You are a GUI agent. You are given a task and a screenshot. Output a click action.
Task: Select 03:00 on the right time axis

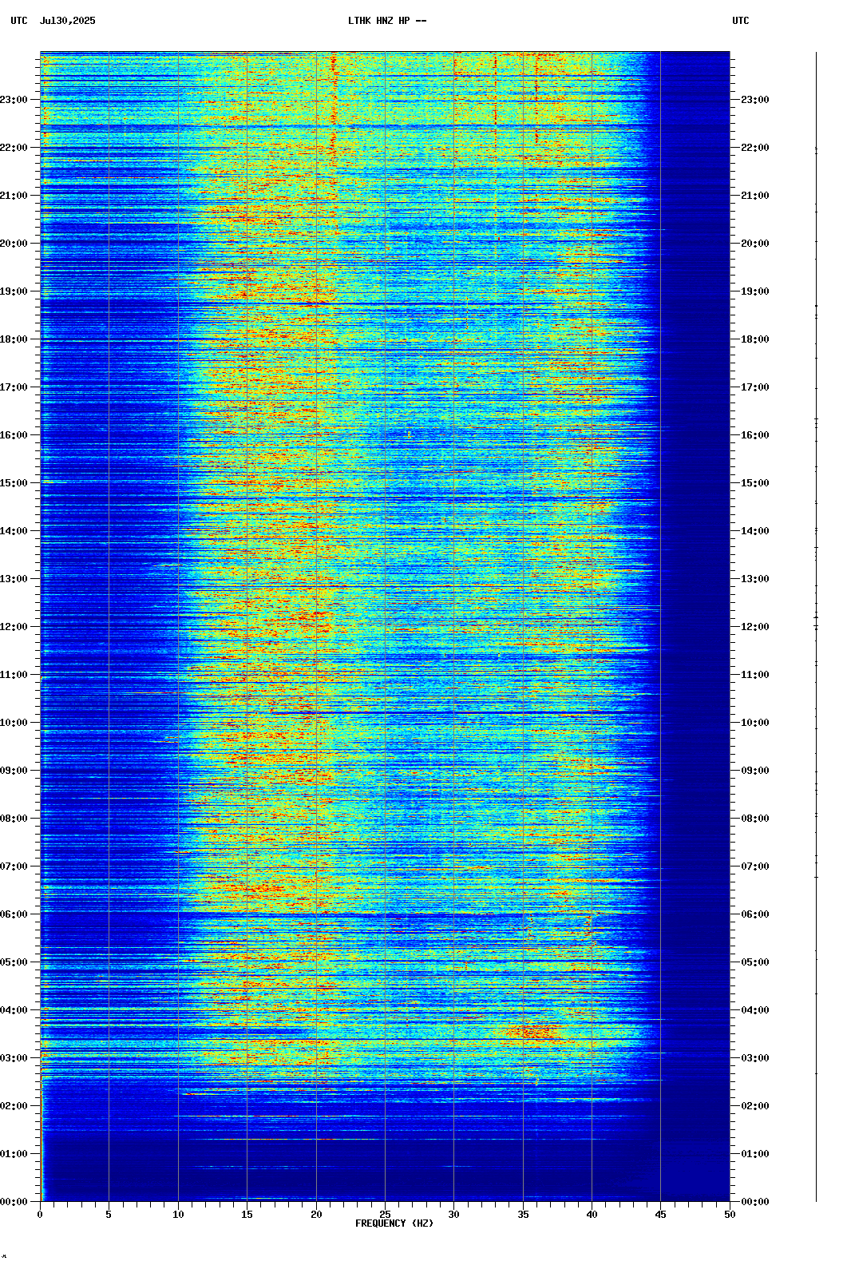pyautogui.click(x=755, y=1058)
